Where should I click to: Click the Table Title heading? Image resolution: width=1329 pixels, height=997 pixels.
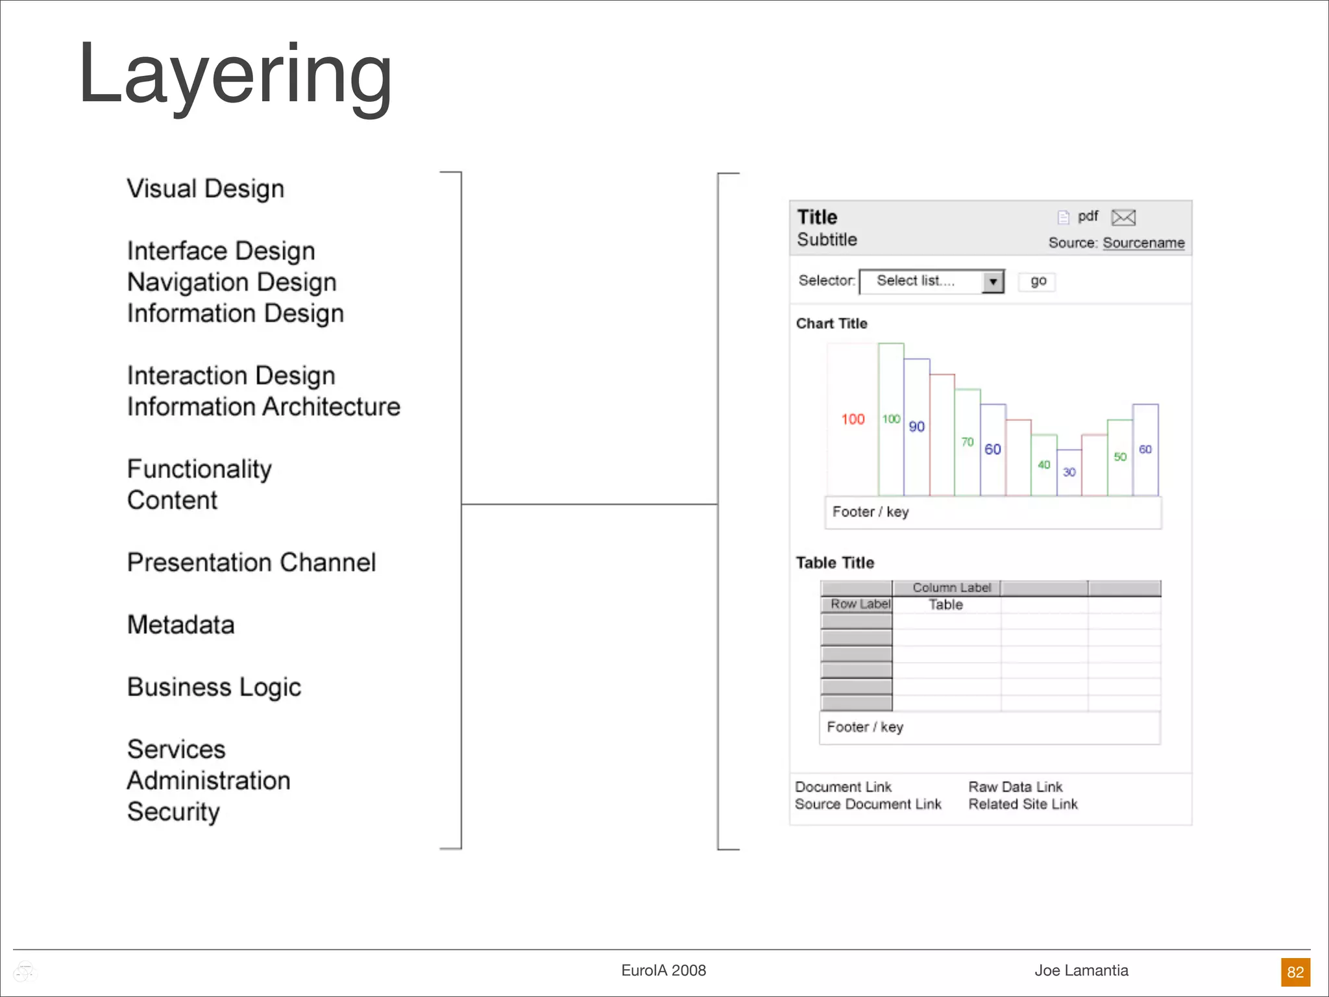tap(835, 563)
